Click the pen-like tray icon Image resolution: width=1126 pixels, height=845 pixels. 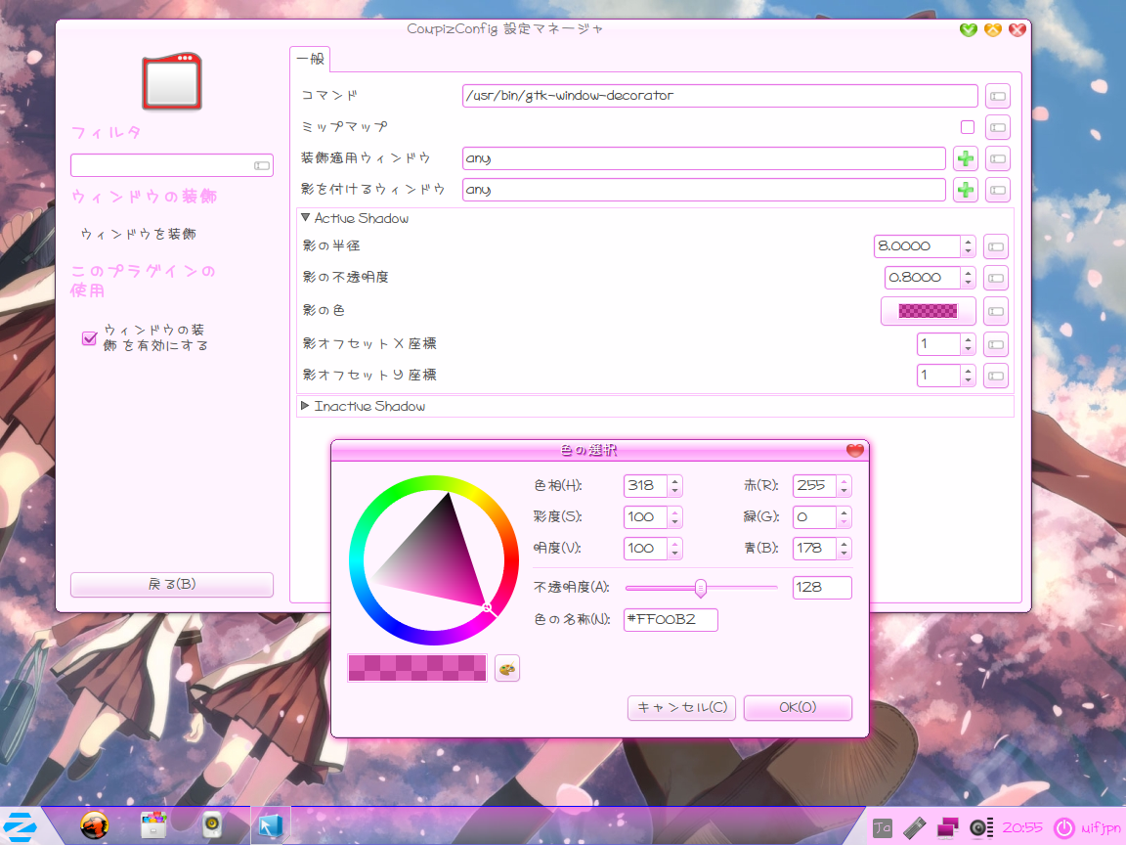click(914, 828)
